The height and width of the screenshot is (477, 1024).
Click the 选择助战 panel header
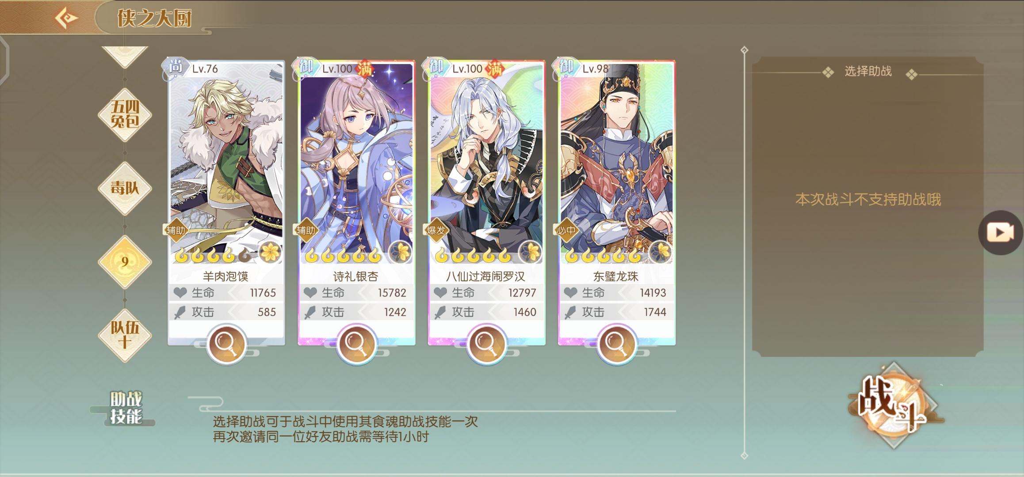coord(868,72)
